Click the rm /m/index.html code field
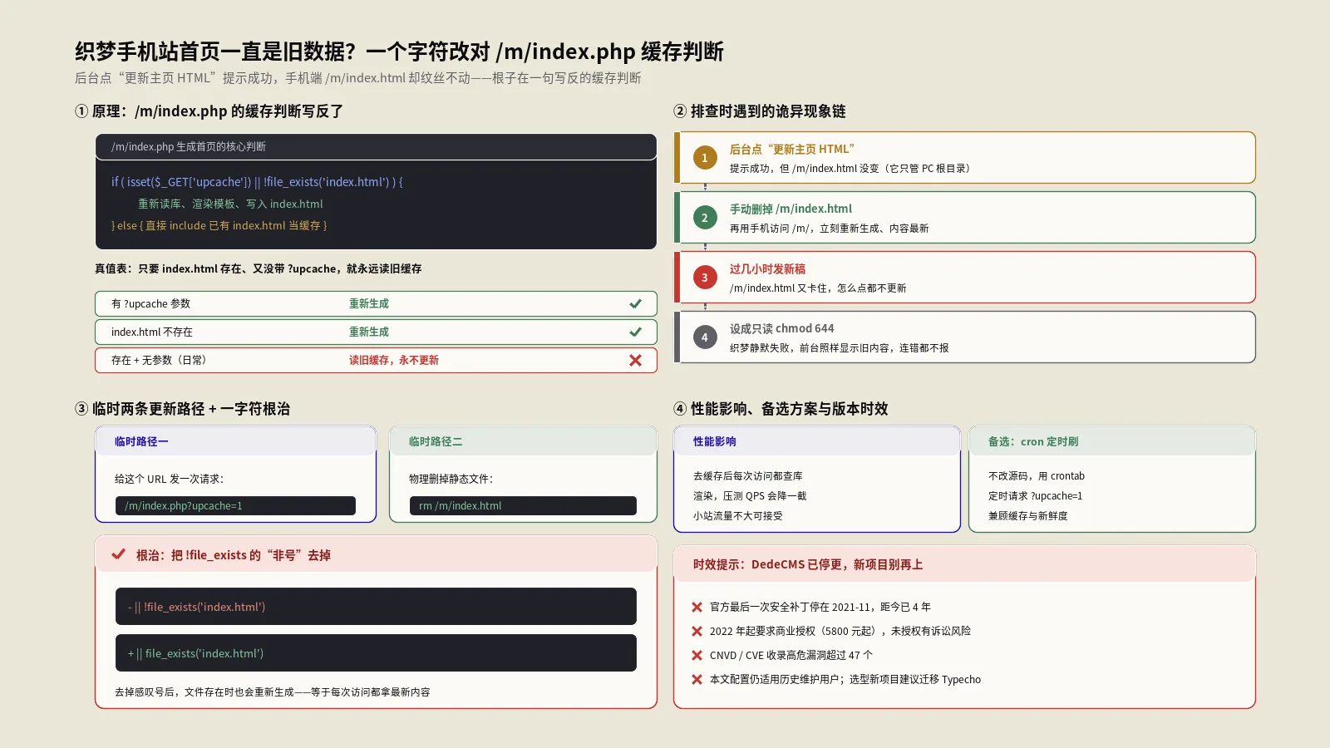 [523, 505]
